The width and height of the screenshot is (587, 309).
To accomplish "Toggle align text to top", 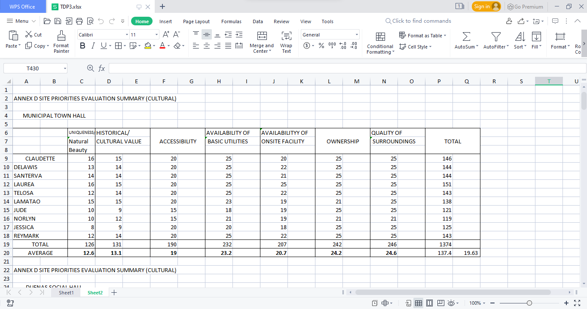I will (x=196, y=35).
